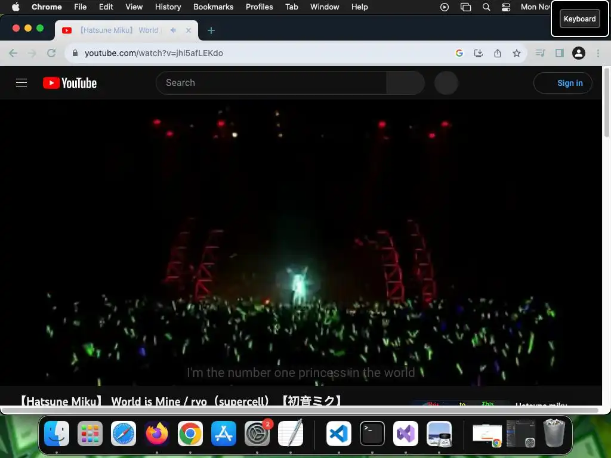Go back with the browser back arrow
Image resolution: width=611 pixels, height=458 pixels.
[x=13, y=53]
